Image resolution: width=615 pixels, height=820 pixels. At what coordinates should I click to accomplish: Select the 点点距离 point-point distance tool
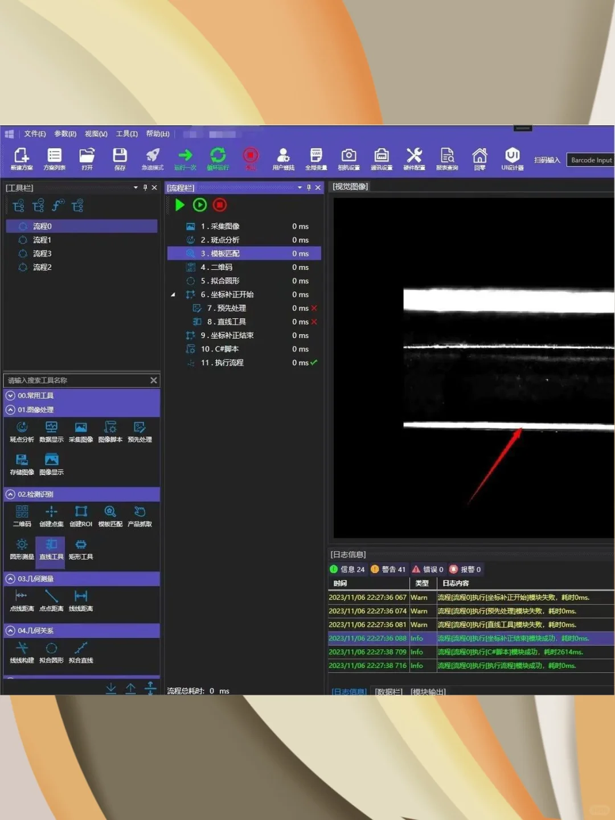51,601
